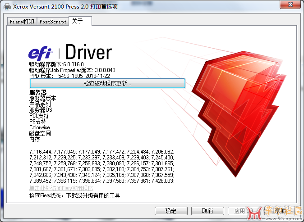Click the Driver title text
The image size is (304, 222).
pyautogui.click(x=88, y=52)
